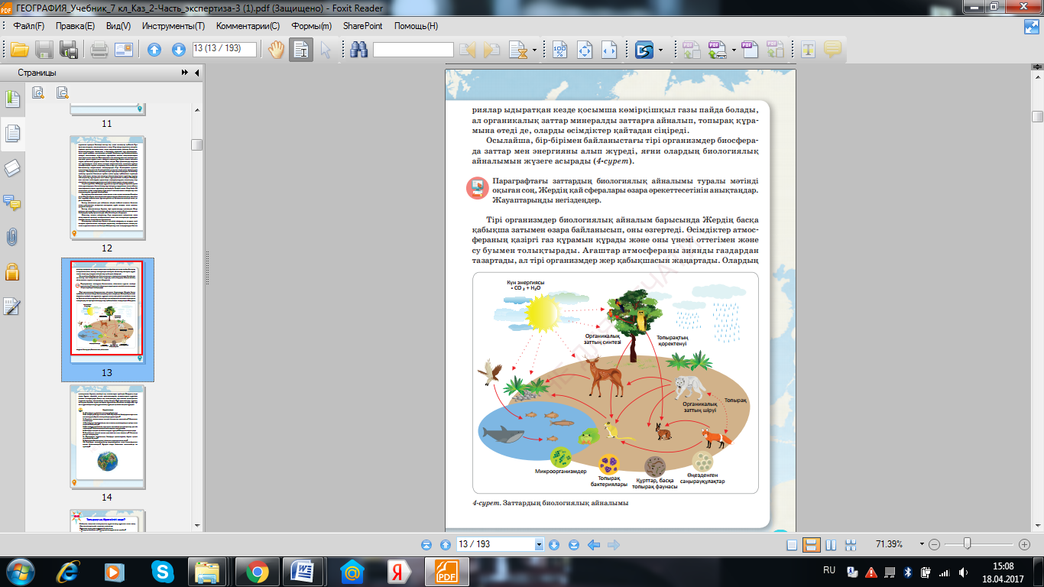Open the Комментарии(C) menu
This screenshot has height=587, width=1044.
[248, 26]
